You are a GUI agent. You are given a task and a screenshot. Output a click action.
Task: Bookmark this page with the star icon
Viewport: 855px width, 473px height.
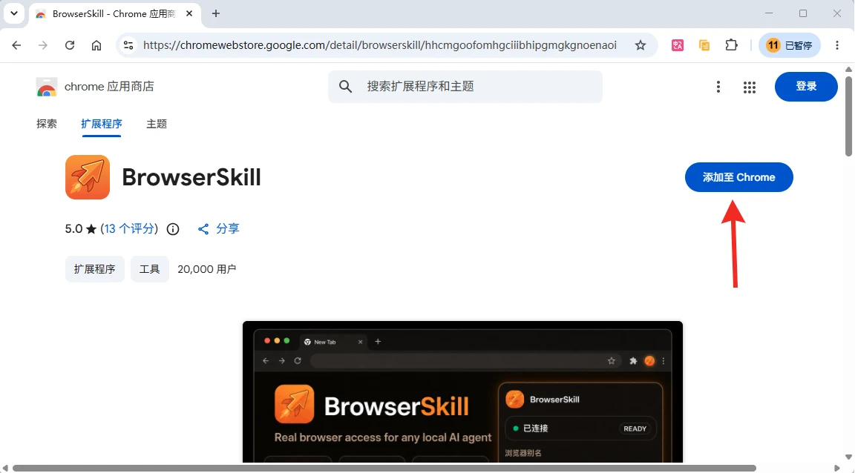641,45
